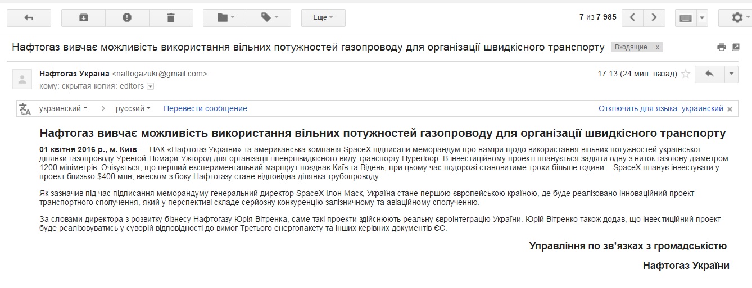Show recipient details dropdown arrow
Screen dimensions: 752x288
[x=150, y=86]
